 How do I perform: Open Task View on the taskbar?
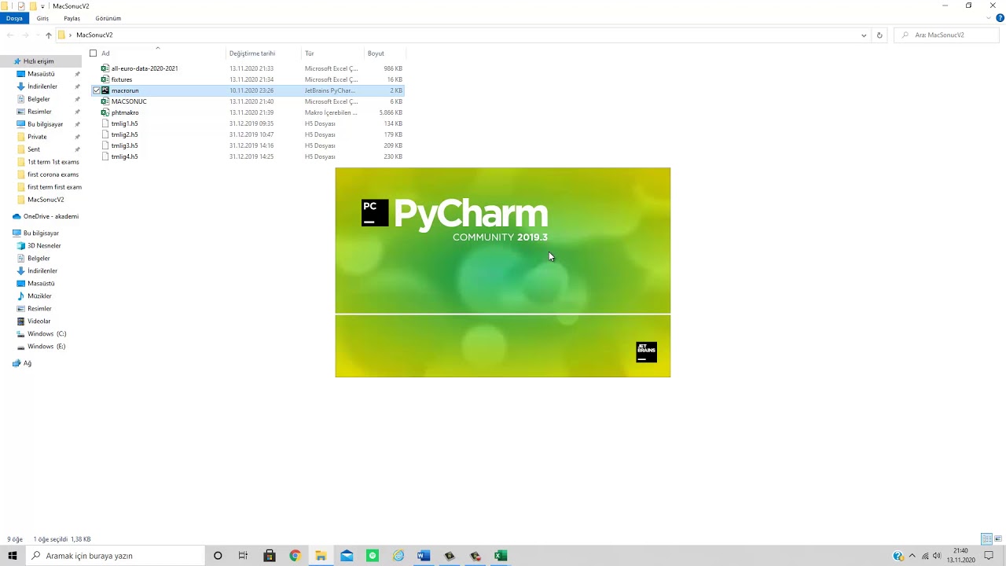point(243,556)
